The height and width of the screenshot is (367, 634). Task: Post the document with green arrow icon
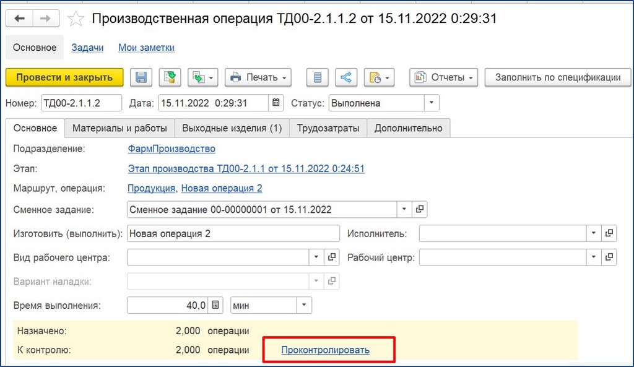click(170, 77)
